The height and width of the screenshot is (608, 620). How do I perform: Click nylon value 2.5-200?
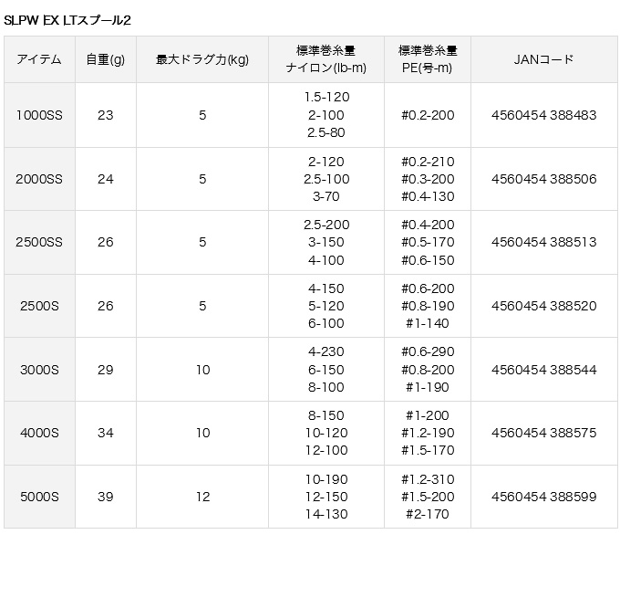point(326,225)
